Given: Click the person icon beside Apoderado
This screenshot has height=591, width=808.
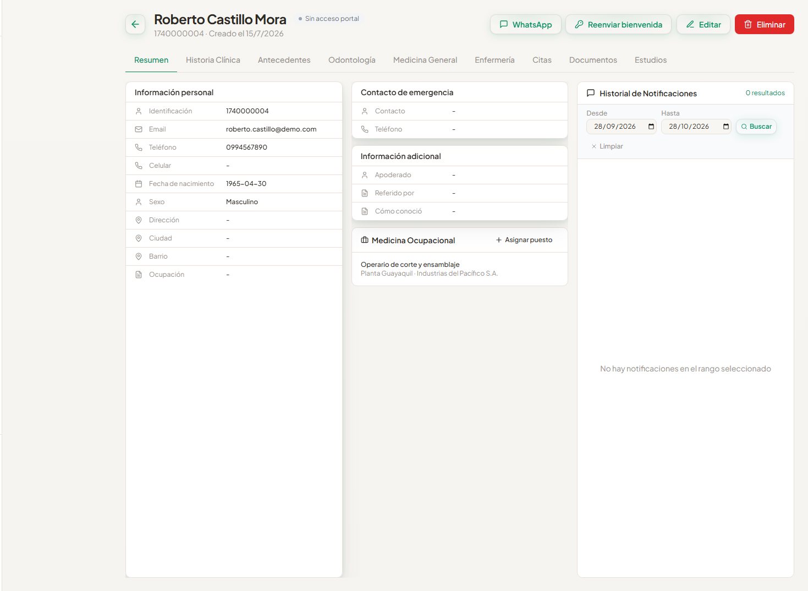Looking at the screenshot, I should click(x=365, y=175).
